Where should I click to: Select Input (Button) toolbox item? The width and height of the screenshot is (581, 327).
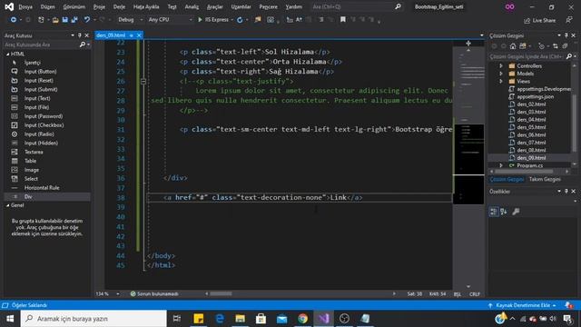click(40, 72)
